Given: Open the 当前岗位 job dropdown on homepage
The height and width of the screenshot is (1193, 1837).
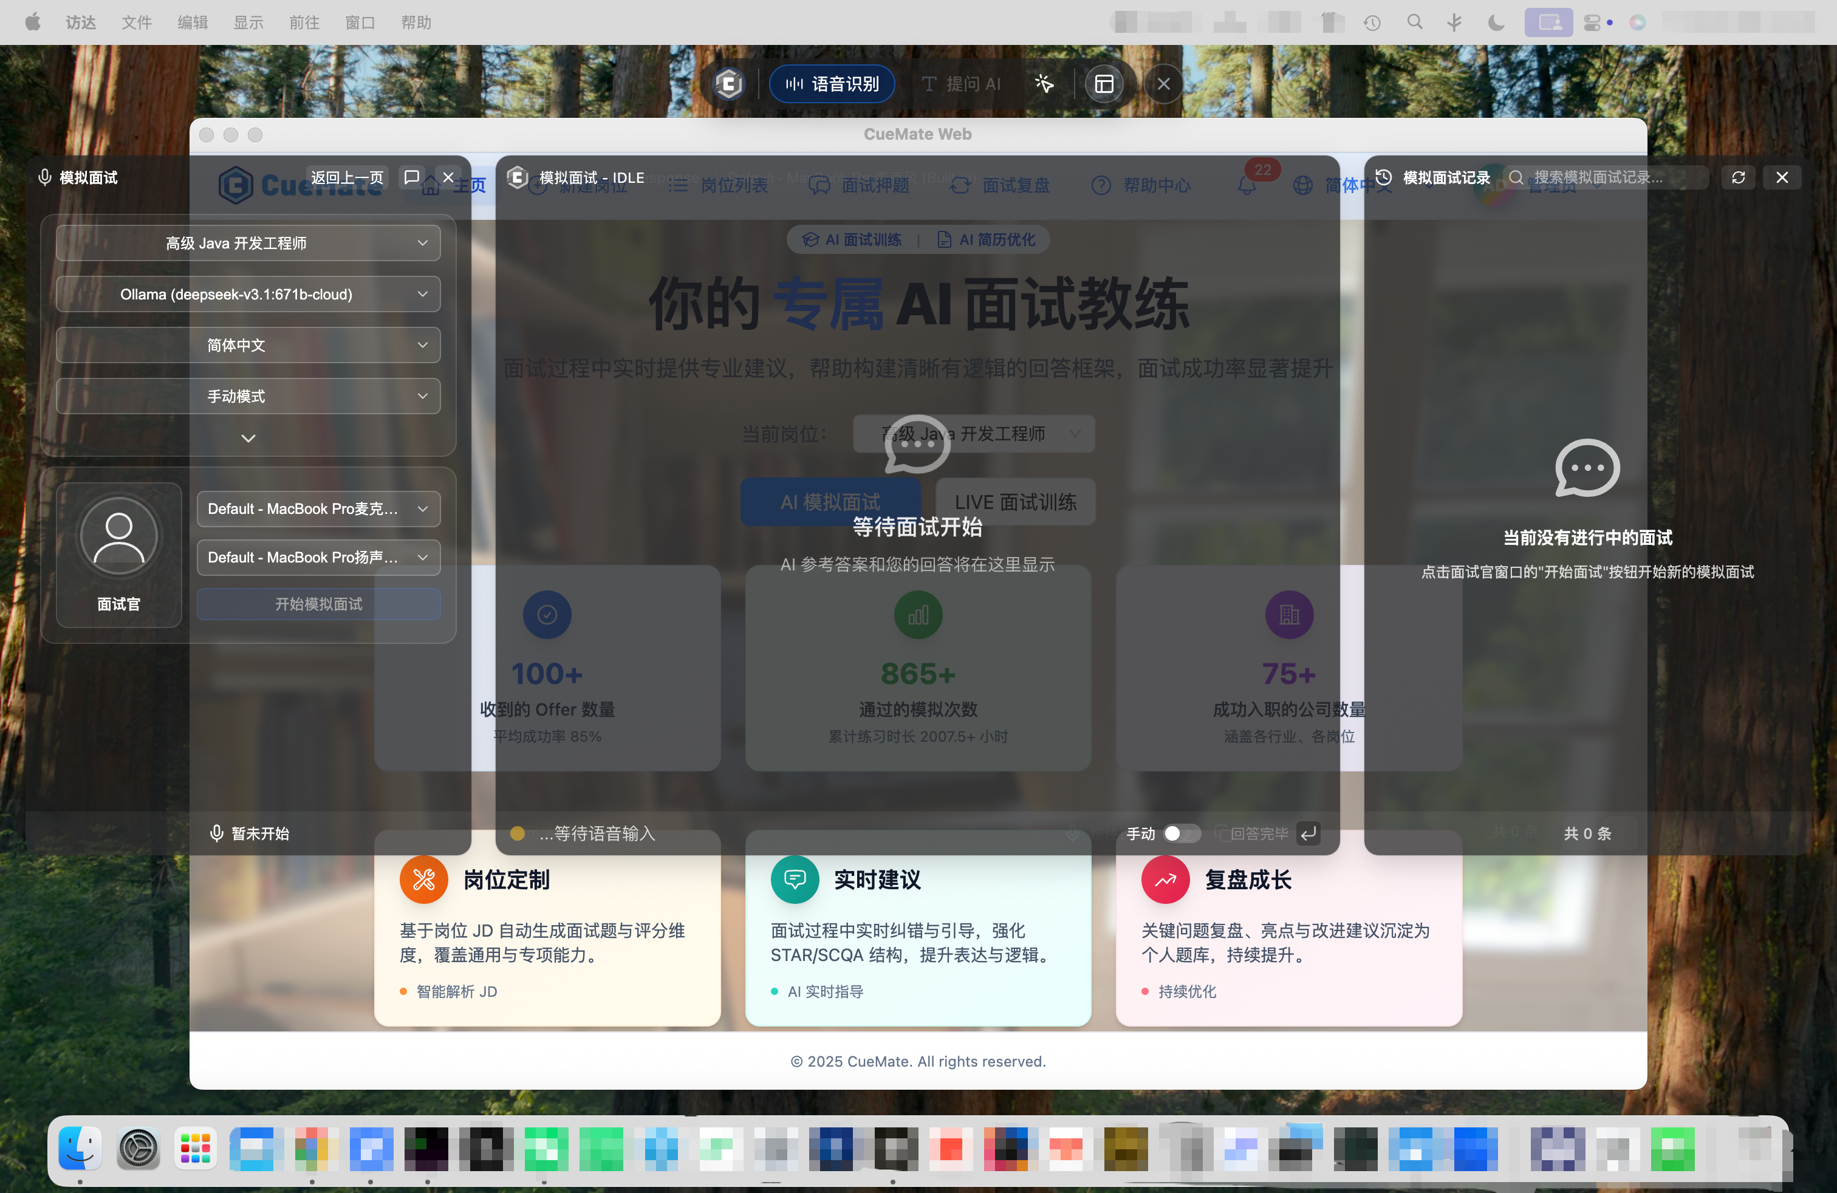Looking at the screenshot, I should click(974, 434).
